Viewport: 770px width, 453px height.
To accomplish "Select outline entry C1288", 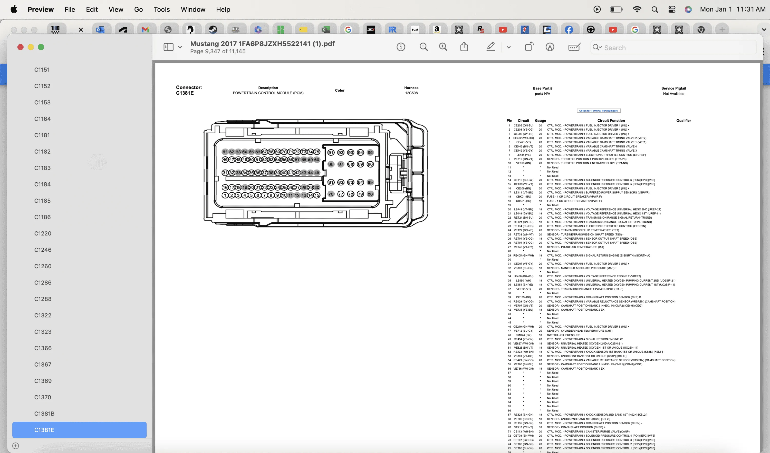I will coord(42,299).
